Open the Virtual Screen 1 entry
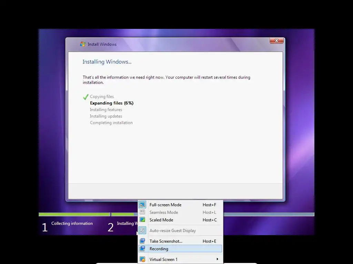Image resolution: width=353 pixels, height=264 pixels. click(180, 259)
